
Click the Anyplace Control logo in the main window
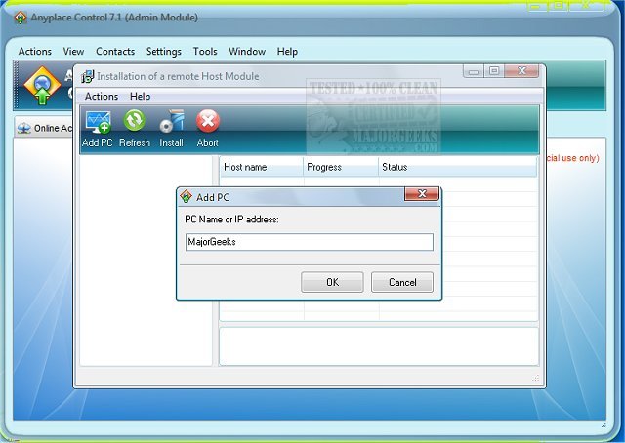(42, 86)
